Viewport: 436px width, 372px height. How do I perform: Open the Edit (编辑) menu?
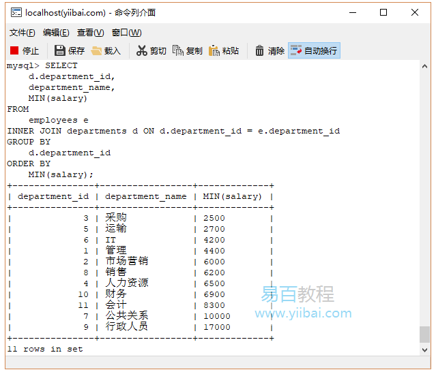(x=56, y=33)
